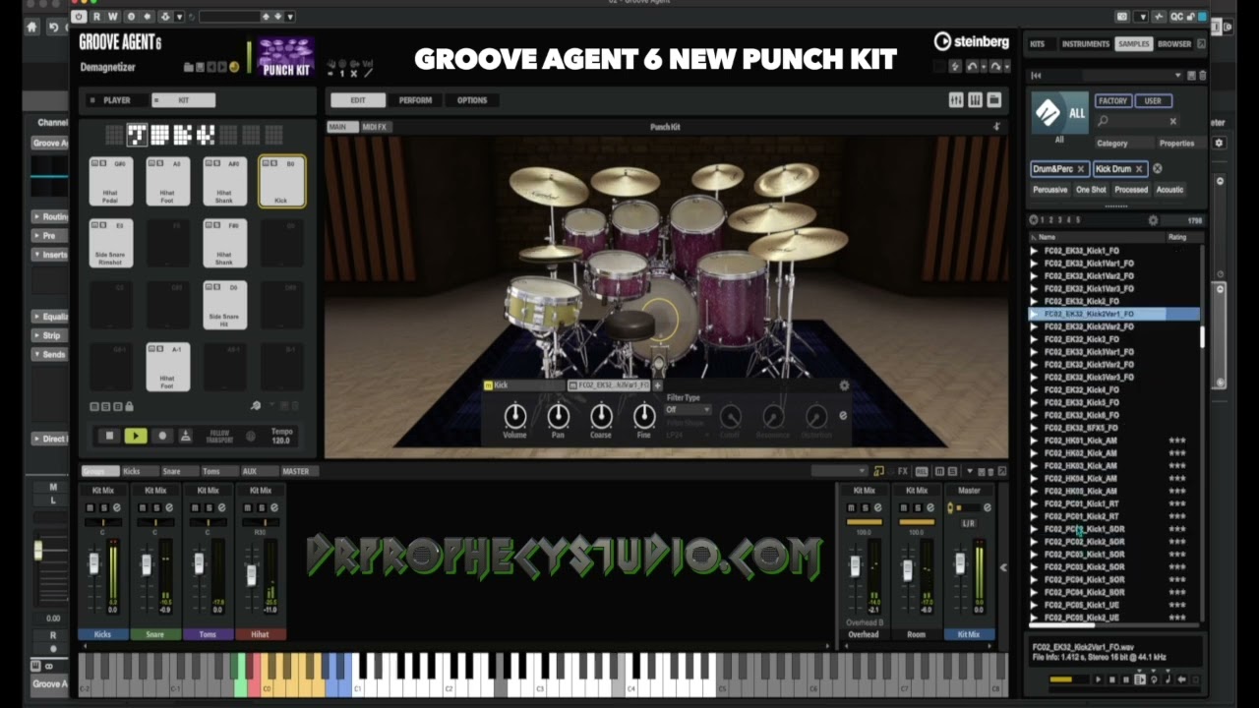Trigger the Side Snare Rimshot pad
This screenshot has height=708, width=1259.
[110, 243]
